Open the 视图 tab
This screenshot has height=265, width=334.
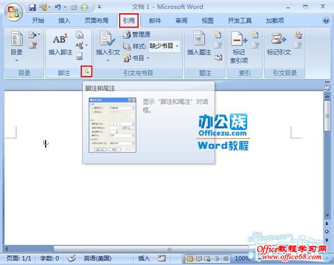[x=208, y=21]
